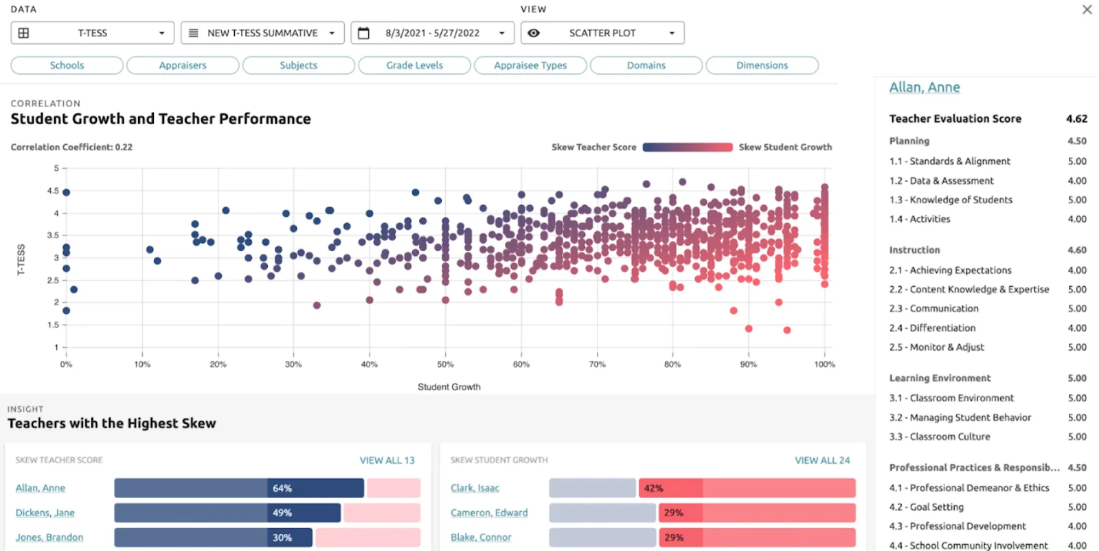Click the eye icon next to Scatter Plot
1099x551 pixels.
(x=534, y=32)
